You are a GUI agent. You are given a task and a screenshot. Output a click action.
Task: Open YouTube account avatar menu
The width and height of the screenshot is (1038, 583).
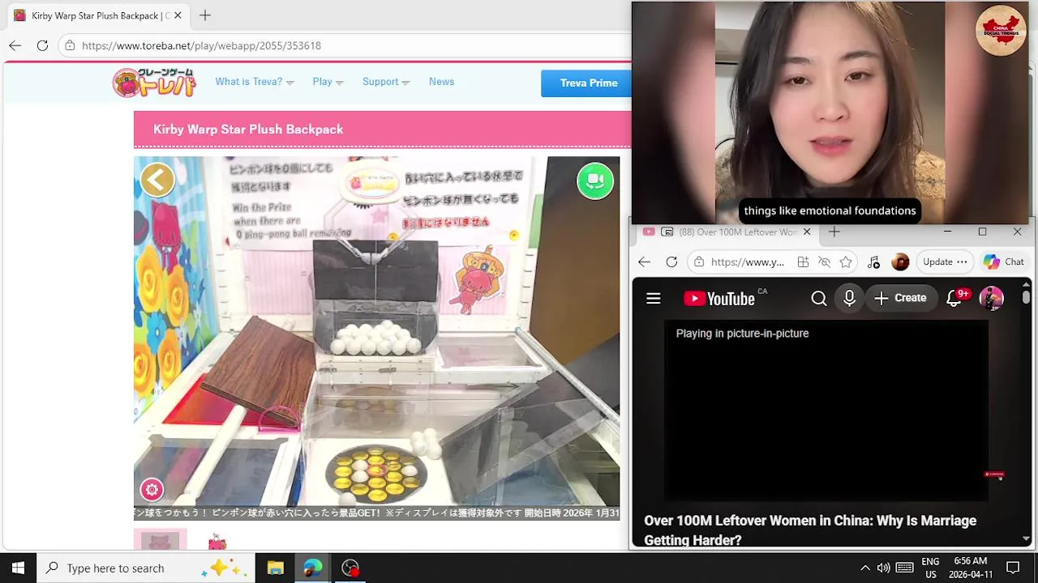tap(992, 299)
